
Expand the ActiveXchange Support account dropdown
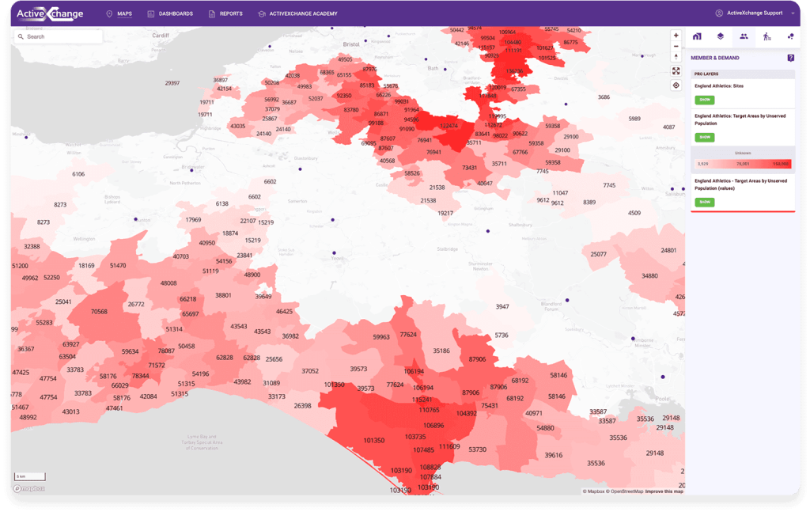(792, 13)
